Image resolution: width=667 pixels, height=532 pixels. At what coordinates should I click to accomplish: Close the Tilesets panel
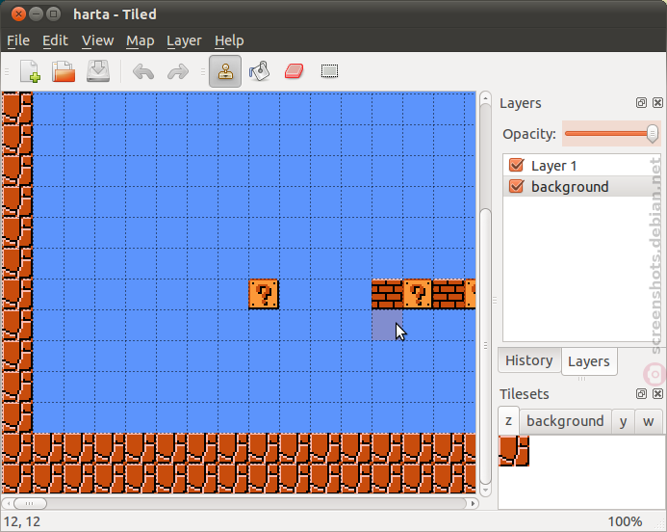(657, 393)
